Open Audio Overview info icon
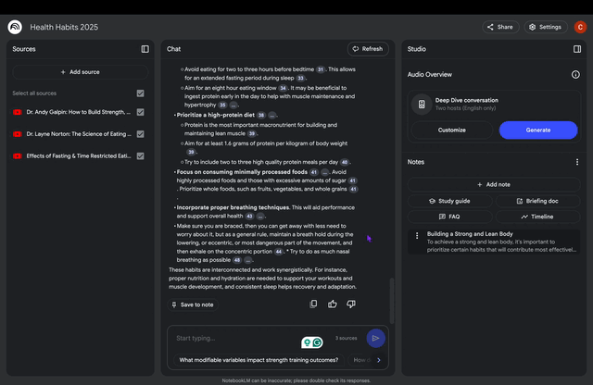593x385 pixels. [x=575, y=74]
